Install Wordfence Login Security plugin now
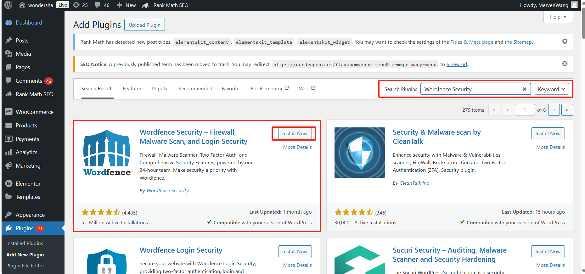The image size is (585, 274). point(295,251)
